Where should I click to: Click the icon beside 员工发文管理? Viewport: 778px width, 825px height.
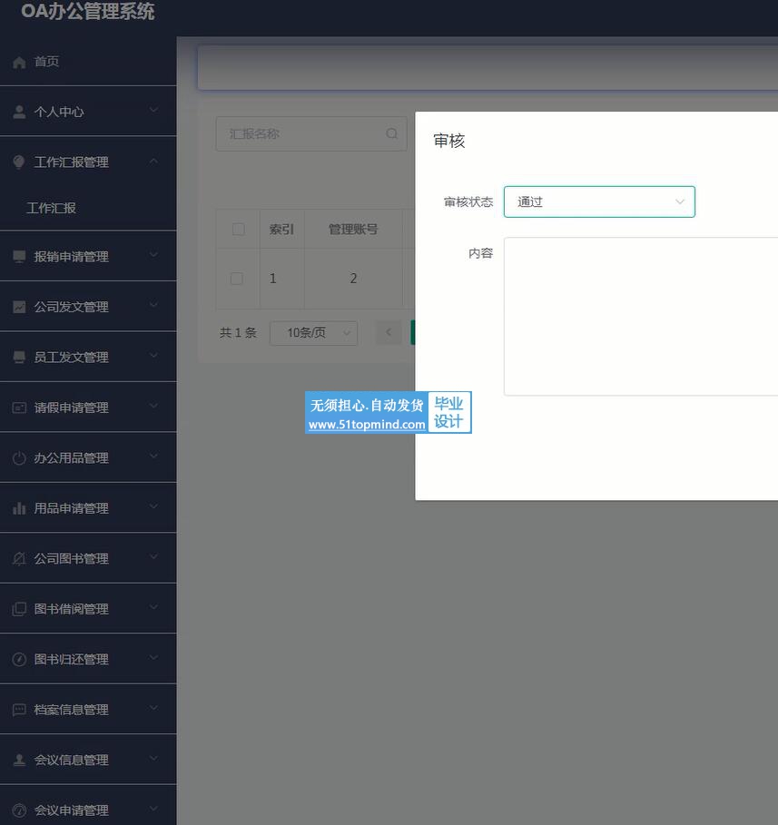[x=19, y=358]
